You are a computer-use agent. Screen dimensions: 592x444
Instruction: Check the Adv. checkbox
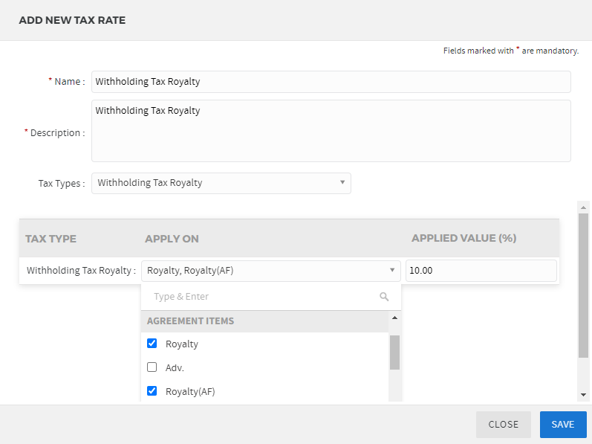tap(152, 367)
